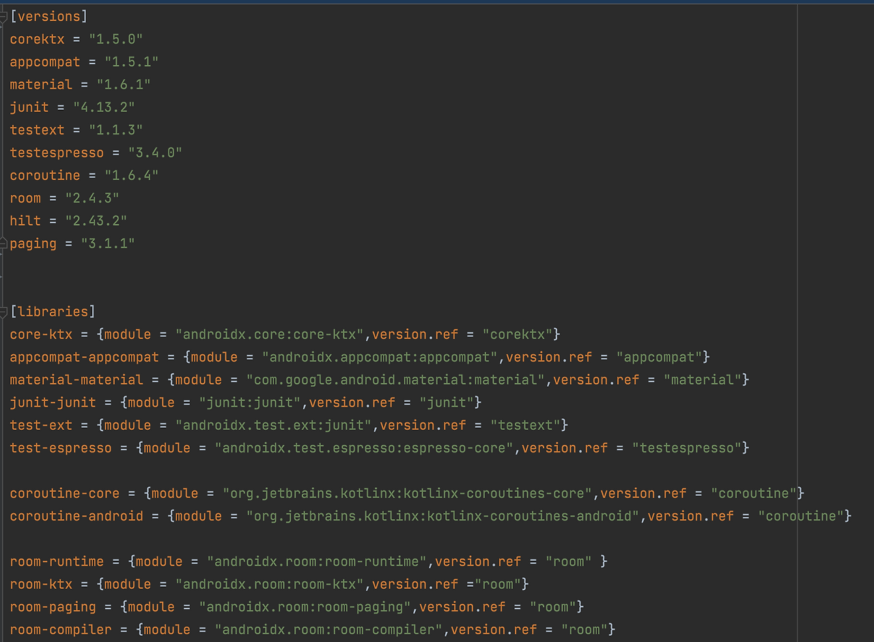
Task: Click the "1.1.3" testext version value
Action: (115, 130)
